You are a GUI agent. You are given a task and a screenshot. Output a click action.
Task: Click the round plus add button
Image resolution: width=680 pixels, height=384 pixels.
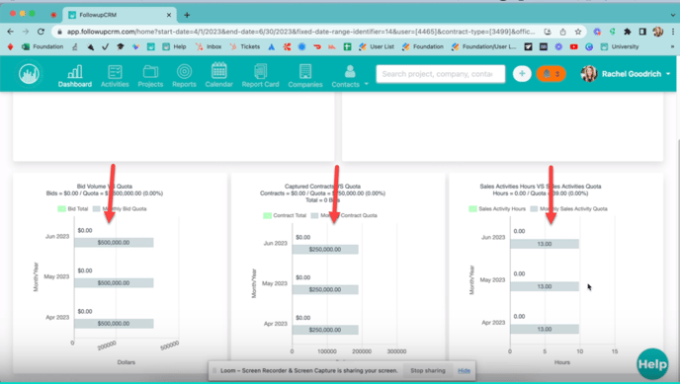[x=522, y=74]
